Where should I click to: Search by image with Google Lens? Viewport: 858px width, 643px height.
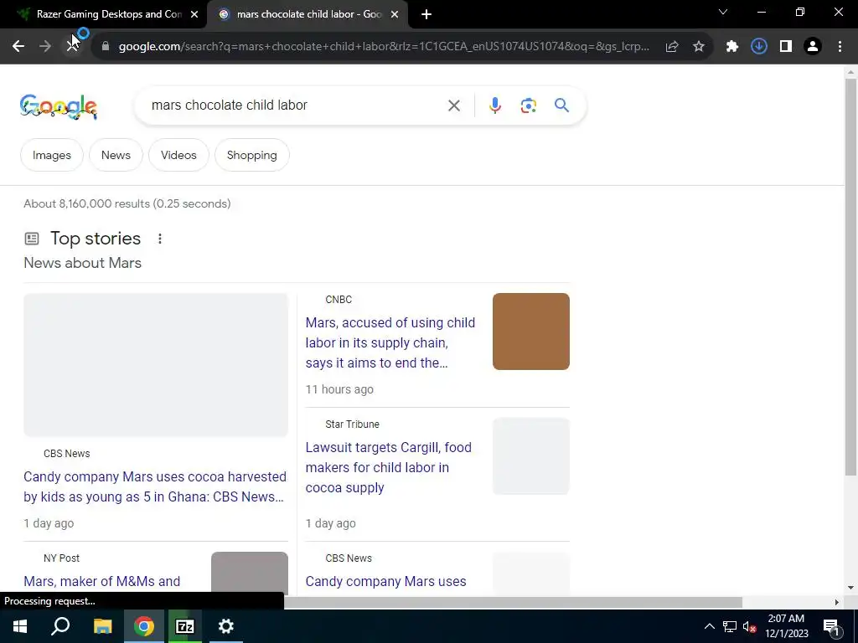[529, 105]
